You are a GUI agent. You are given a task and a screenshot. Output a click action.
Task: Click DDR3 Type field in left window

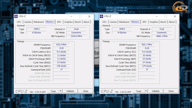tap(37, 29)
